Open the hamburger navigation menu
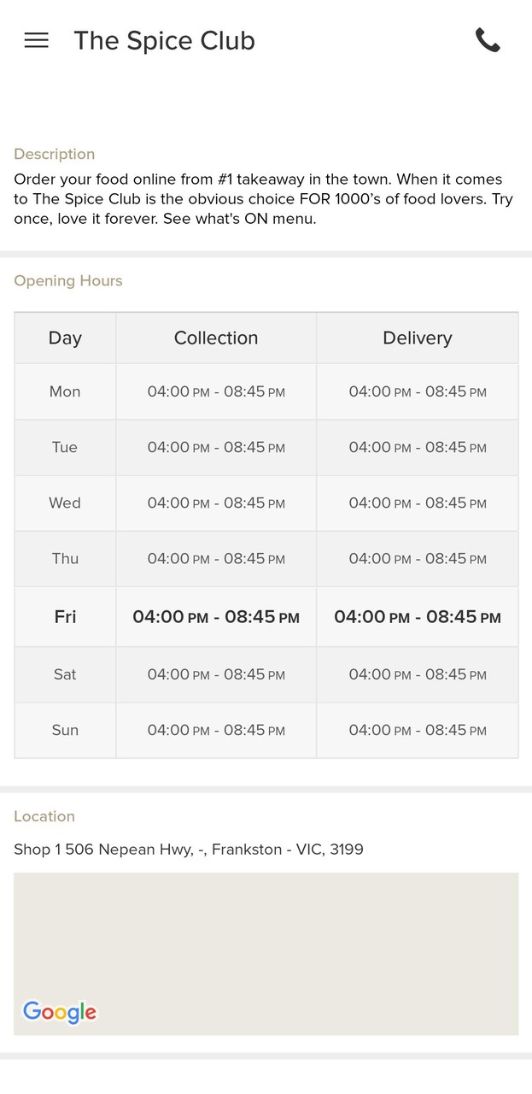 [37, 40]
